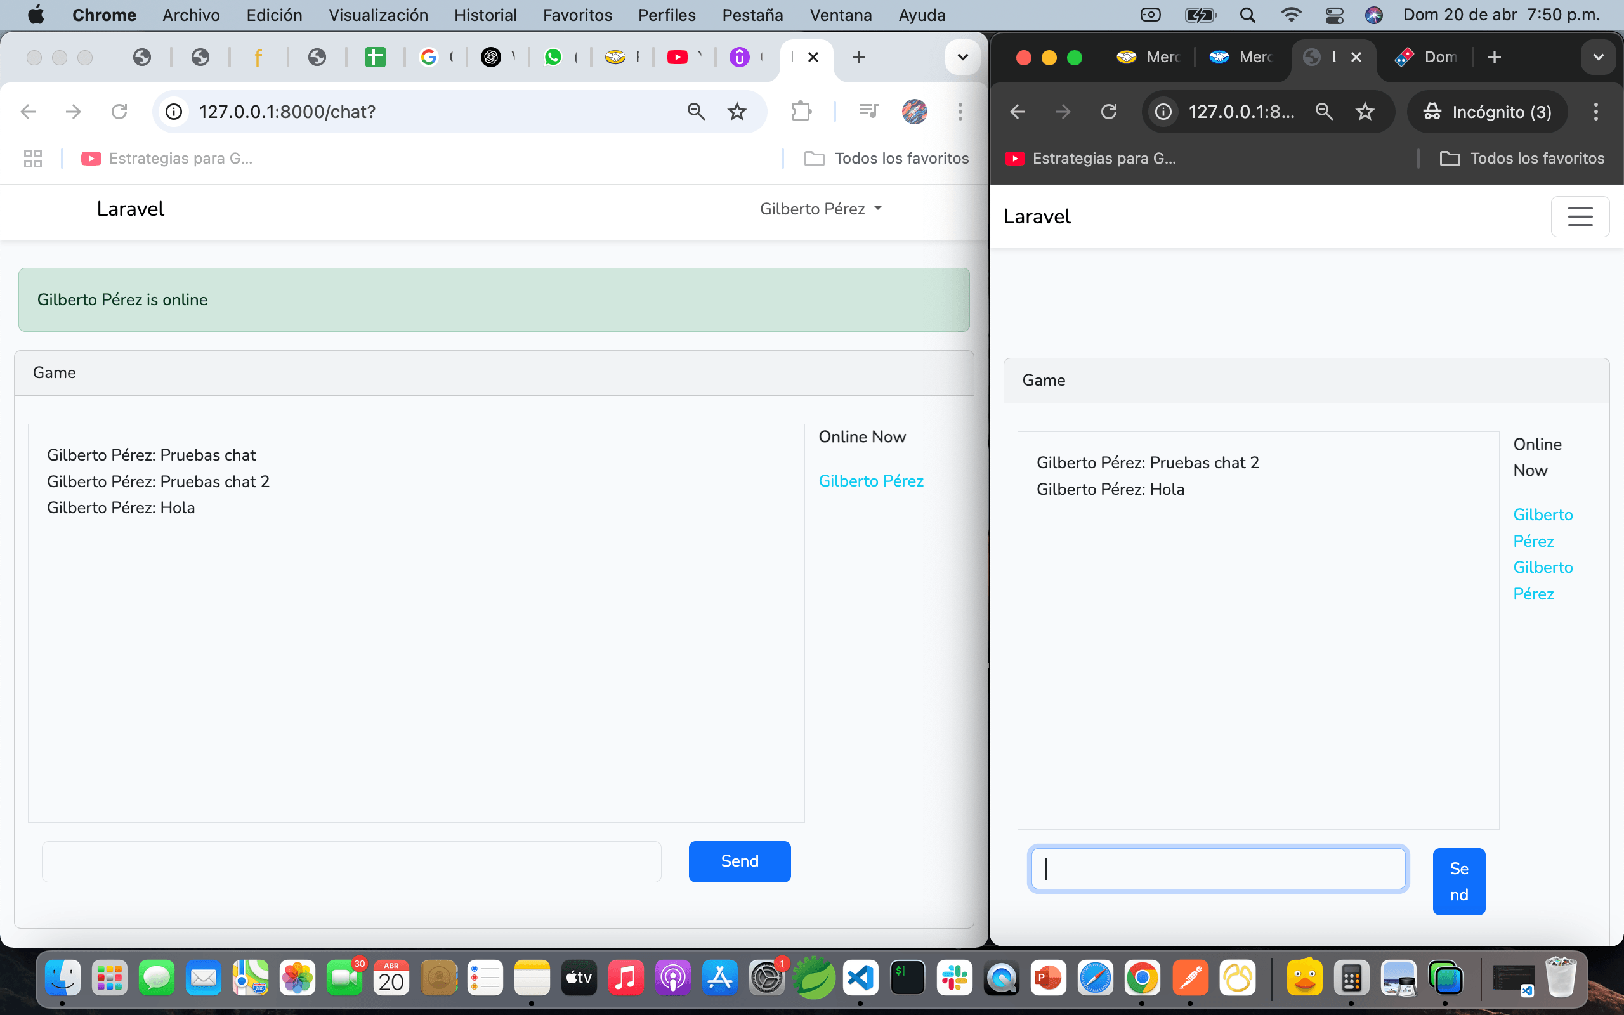Focus the message input in the left chat
1624x1015 pixels.
pyautogui.click(x=351, y=861)
